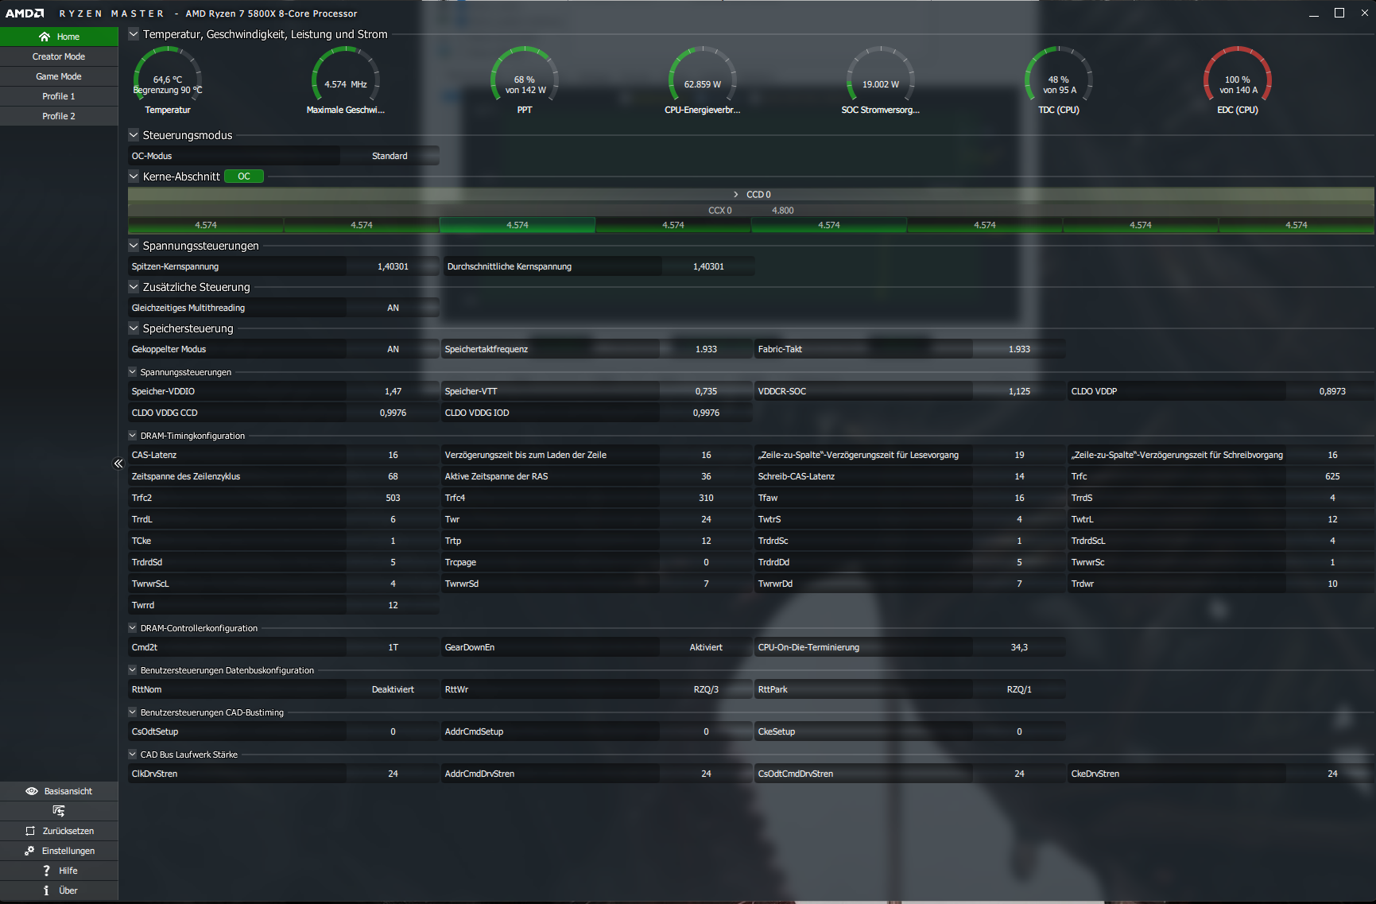The image size is (1376, 904).
Task: Click the Fabric-Takt value field
Action: (1019, 349)
